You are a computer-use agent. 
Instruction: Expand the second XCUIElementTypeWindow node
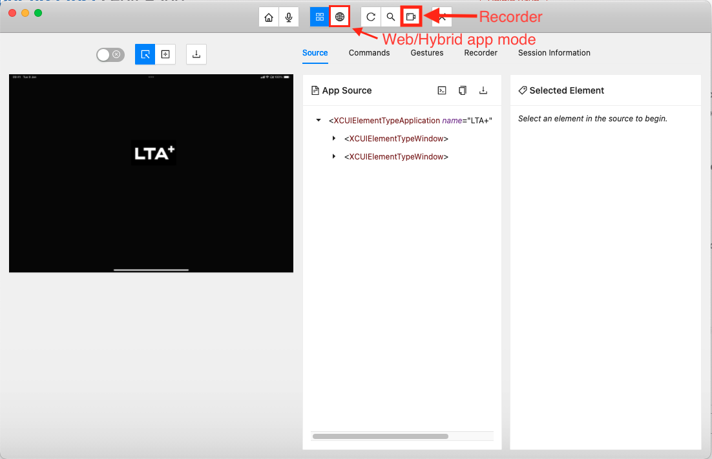click(334, 157)
